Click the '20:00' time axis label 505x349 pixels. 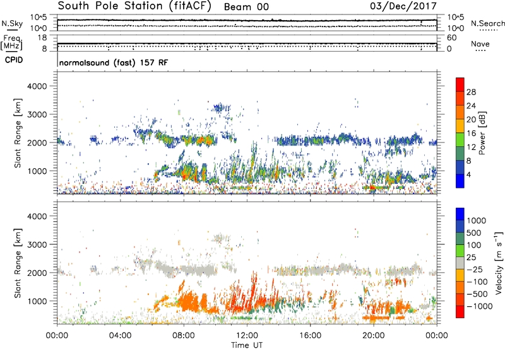point(373,336)
